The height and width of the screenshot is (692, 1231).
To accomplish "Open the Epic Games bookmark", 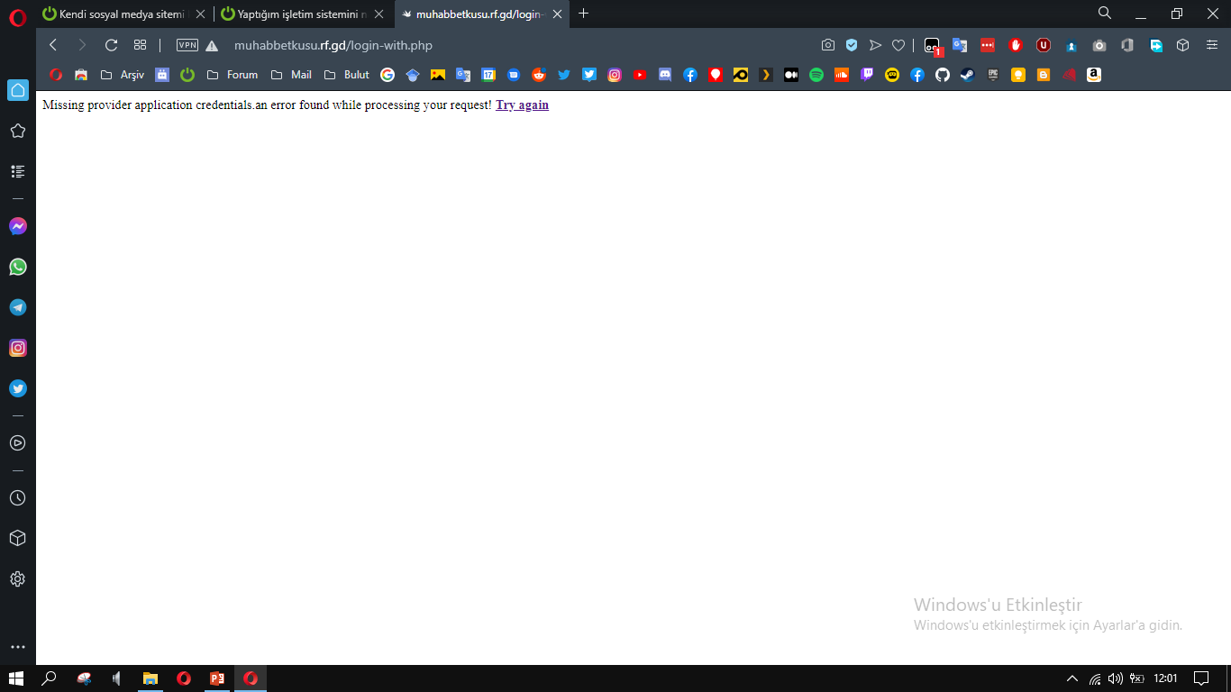I will [x=993, y=75].
